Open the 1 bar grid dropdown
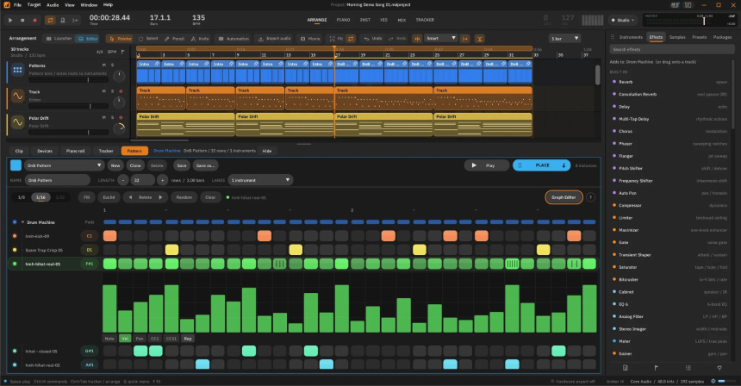 pos(564,38)
